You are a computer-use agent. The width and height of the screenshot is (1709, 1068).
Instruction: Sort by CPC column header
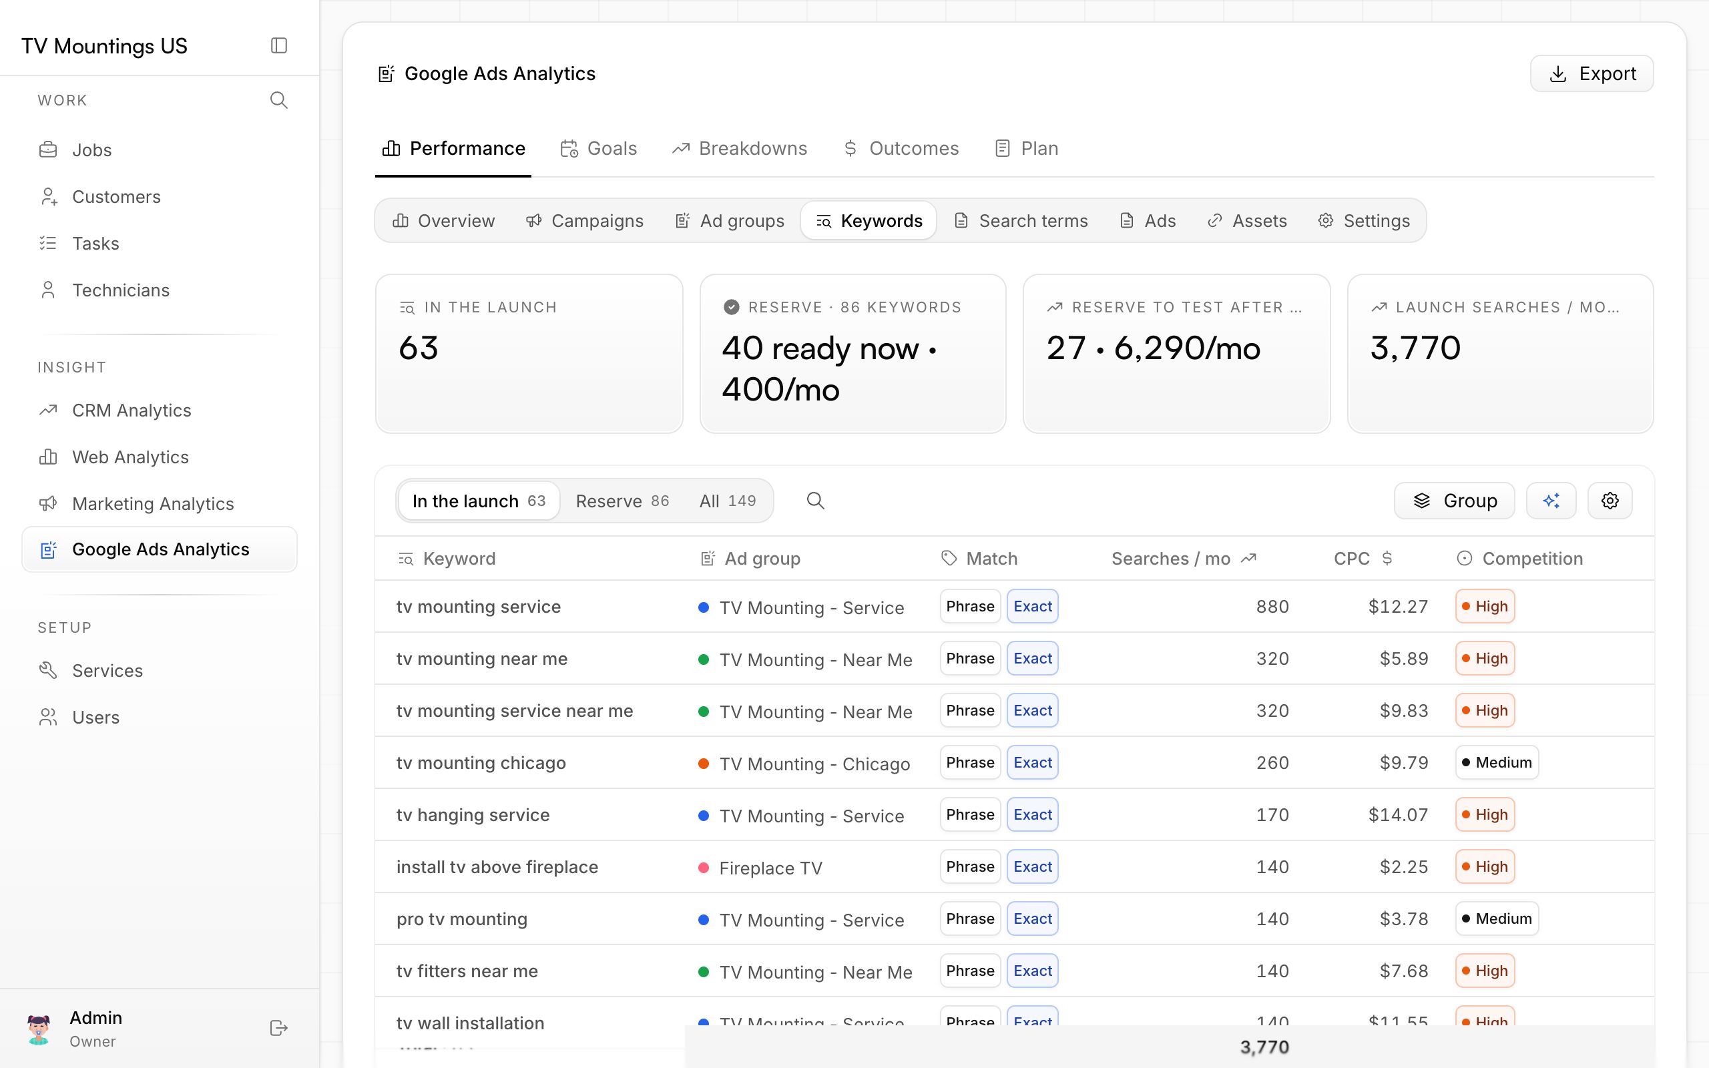pyautogui.click(x=1363, y=559)
